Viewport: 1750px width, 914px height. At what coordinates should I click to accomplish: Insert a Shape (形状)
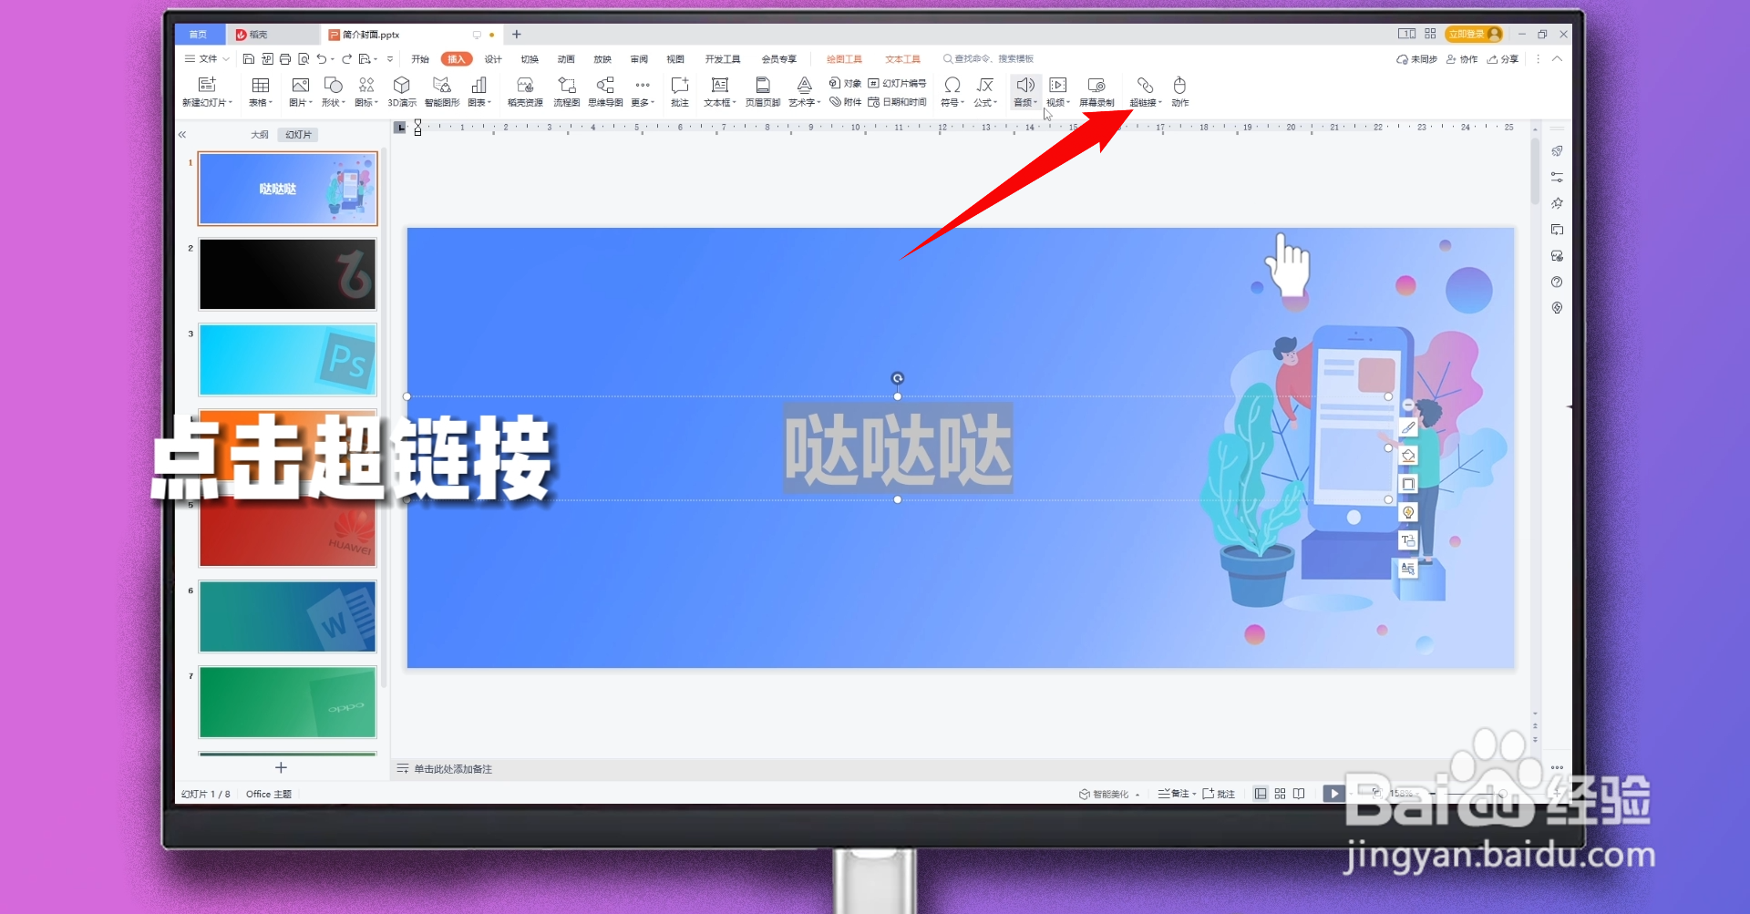pos(333,91)
